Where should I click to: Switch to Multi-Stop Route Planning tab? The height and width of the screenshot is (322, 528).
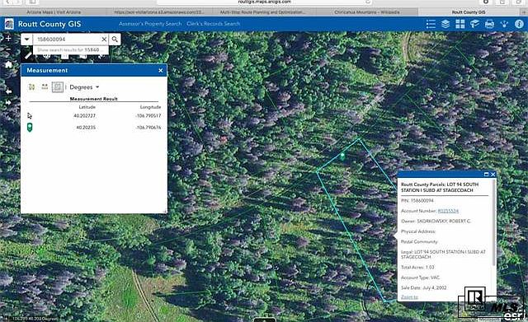click(263, 12)
